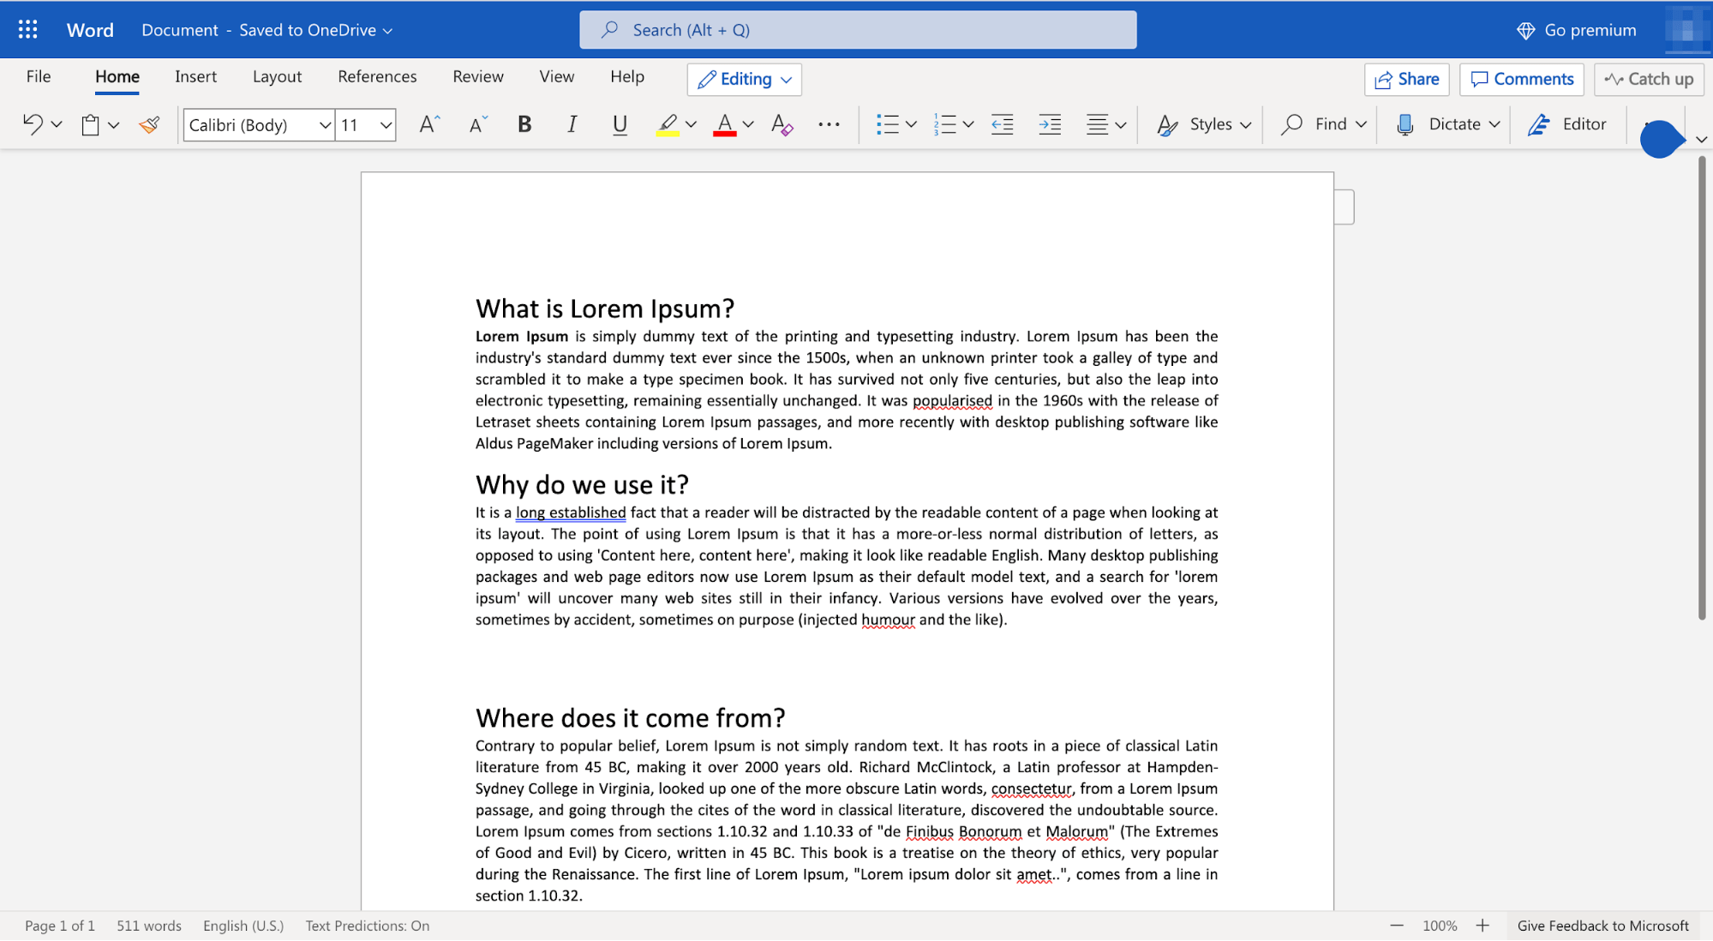Select the text highlight yellow swatch
The width and height of the screenshot is (1713, 941).
tap(669, 124)
